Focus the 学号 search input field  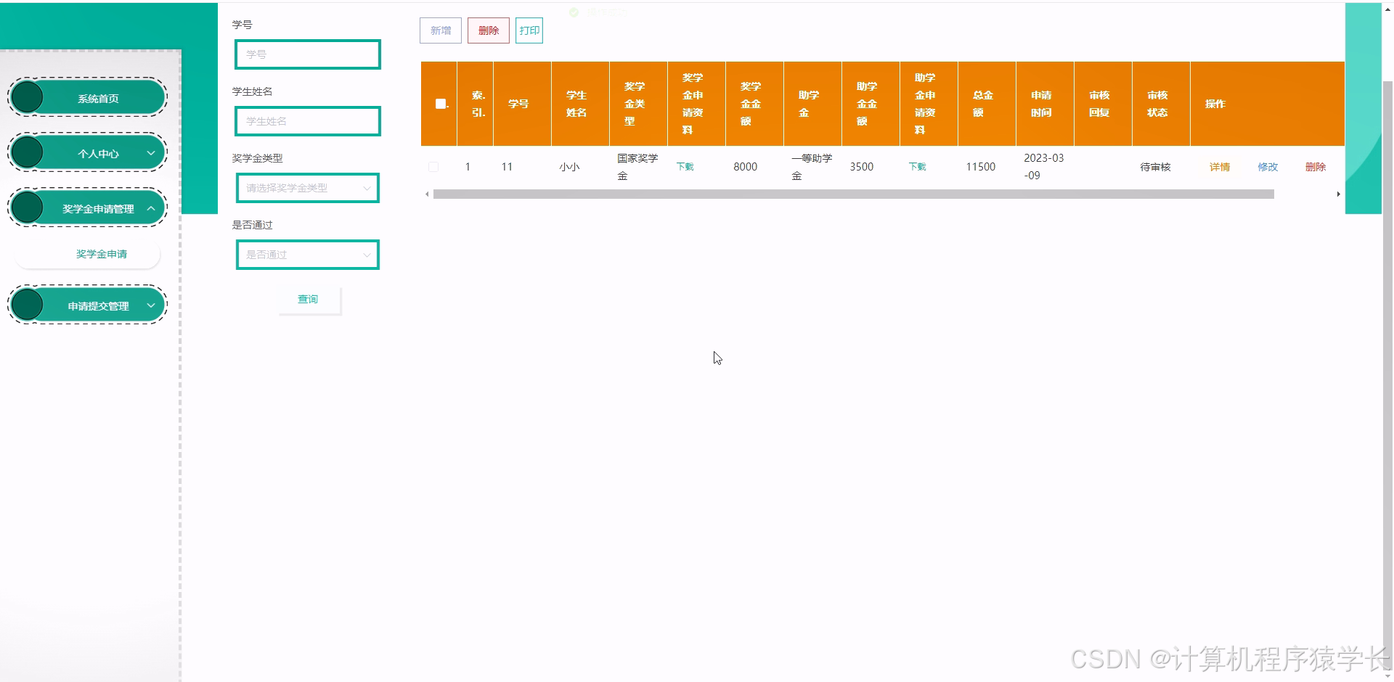(308, 54)
